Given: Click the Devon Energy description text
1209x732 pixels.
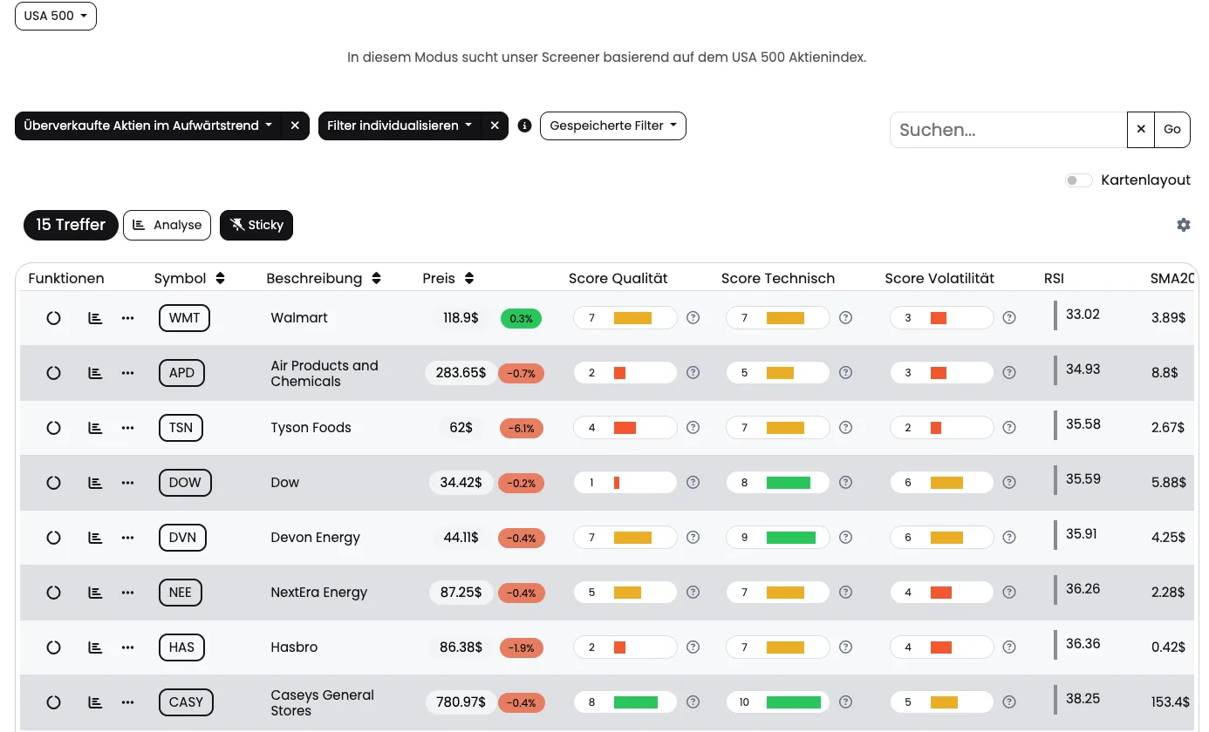Looking at the screenshot, I should 316,538.
